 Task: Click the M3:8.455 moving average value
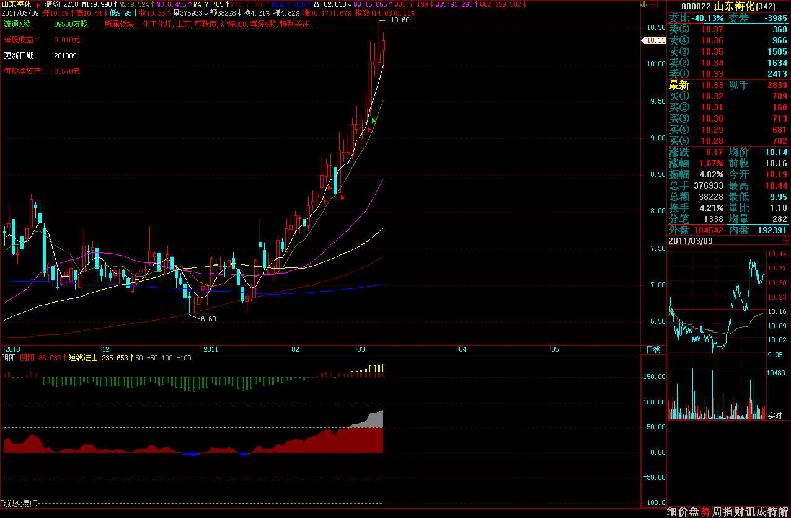175,4
